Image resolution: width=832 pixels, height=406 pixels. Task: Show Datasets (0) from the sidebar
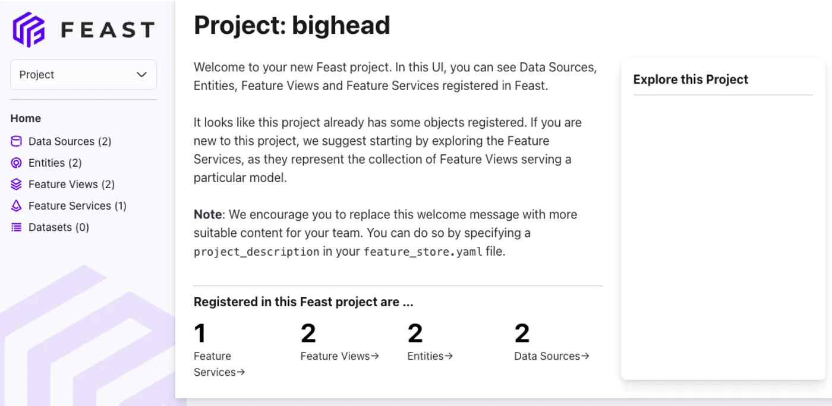[59, 227]
